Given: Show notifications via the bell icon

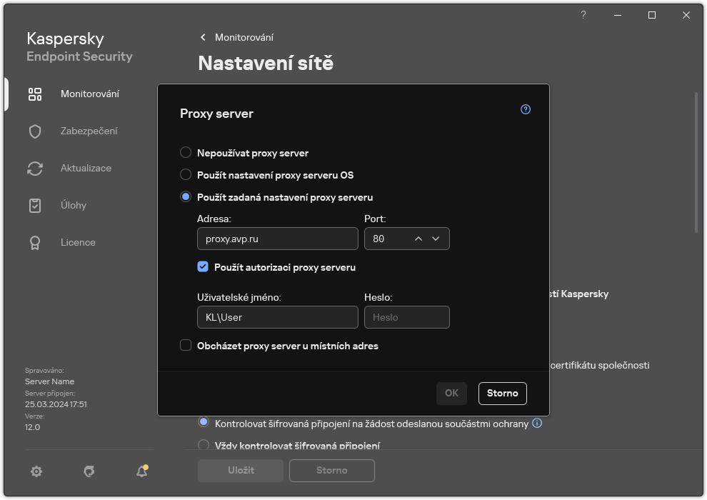Looking at the screenshot, I should click(x=141, y=471).
